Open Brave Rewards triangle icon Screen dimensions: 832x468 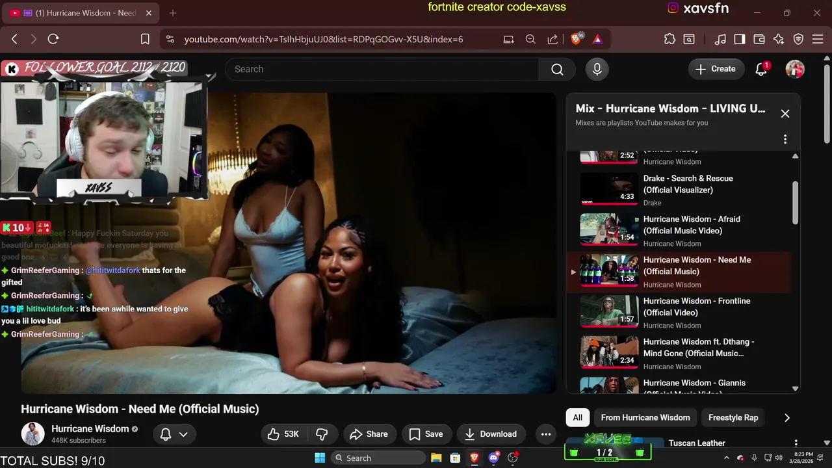[597, 39]
